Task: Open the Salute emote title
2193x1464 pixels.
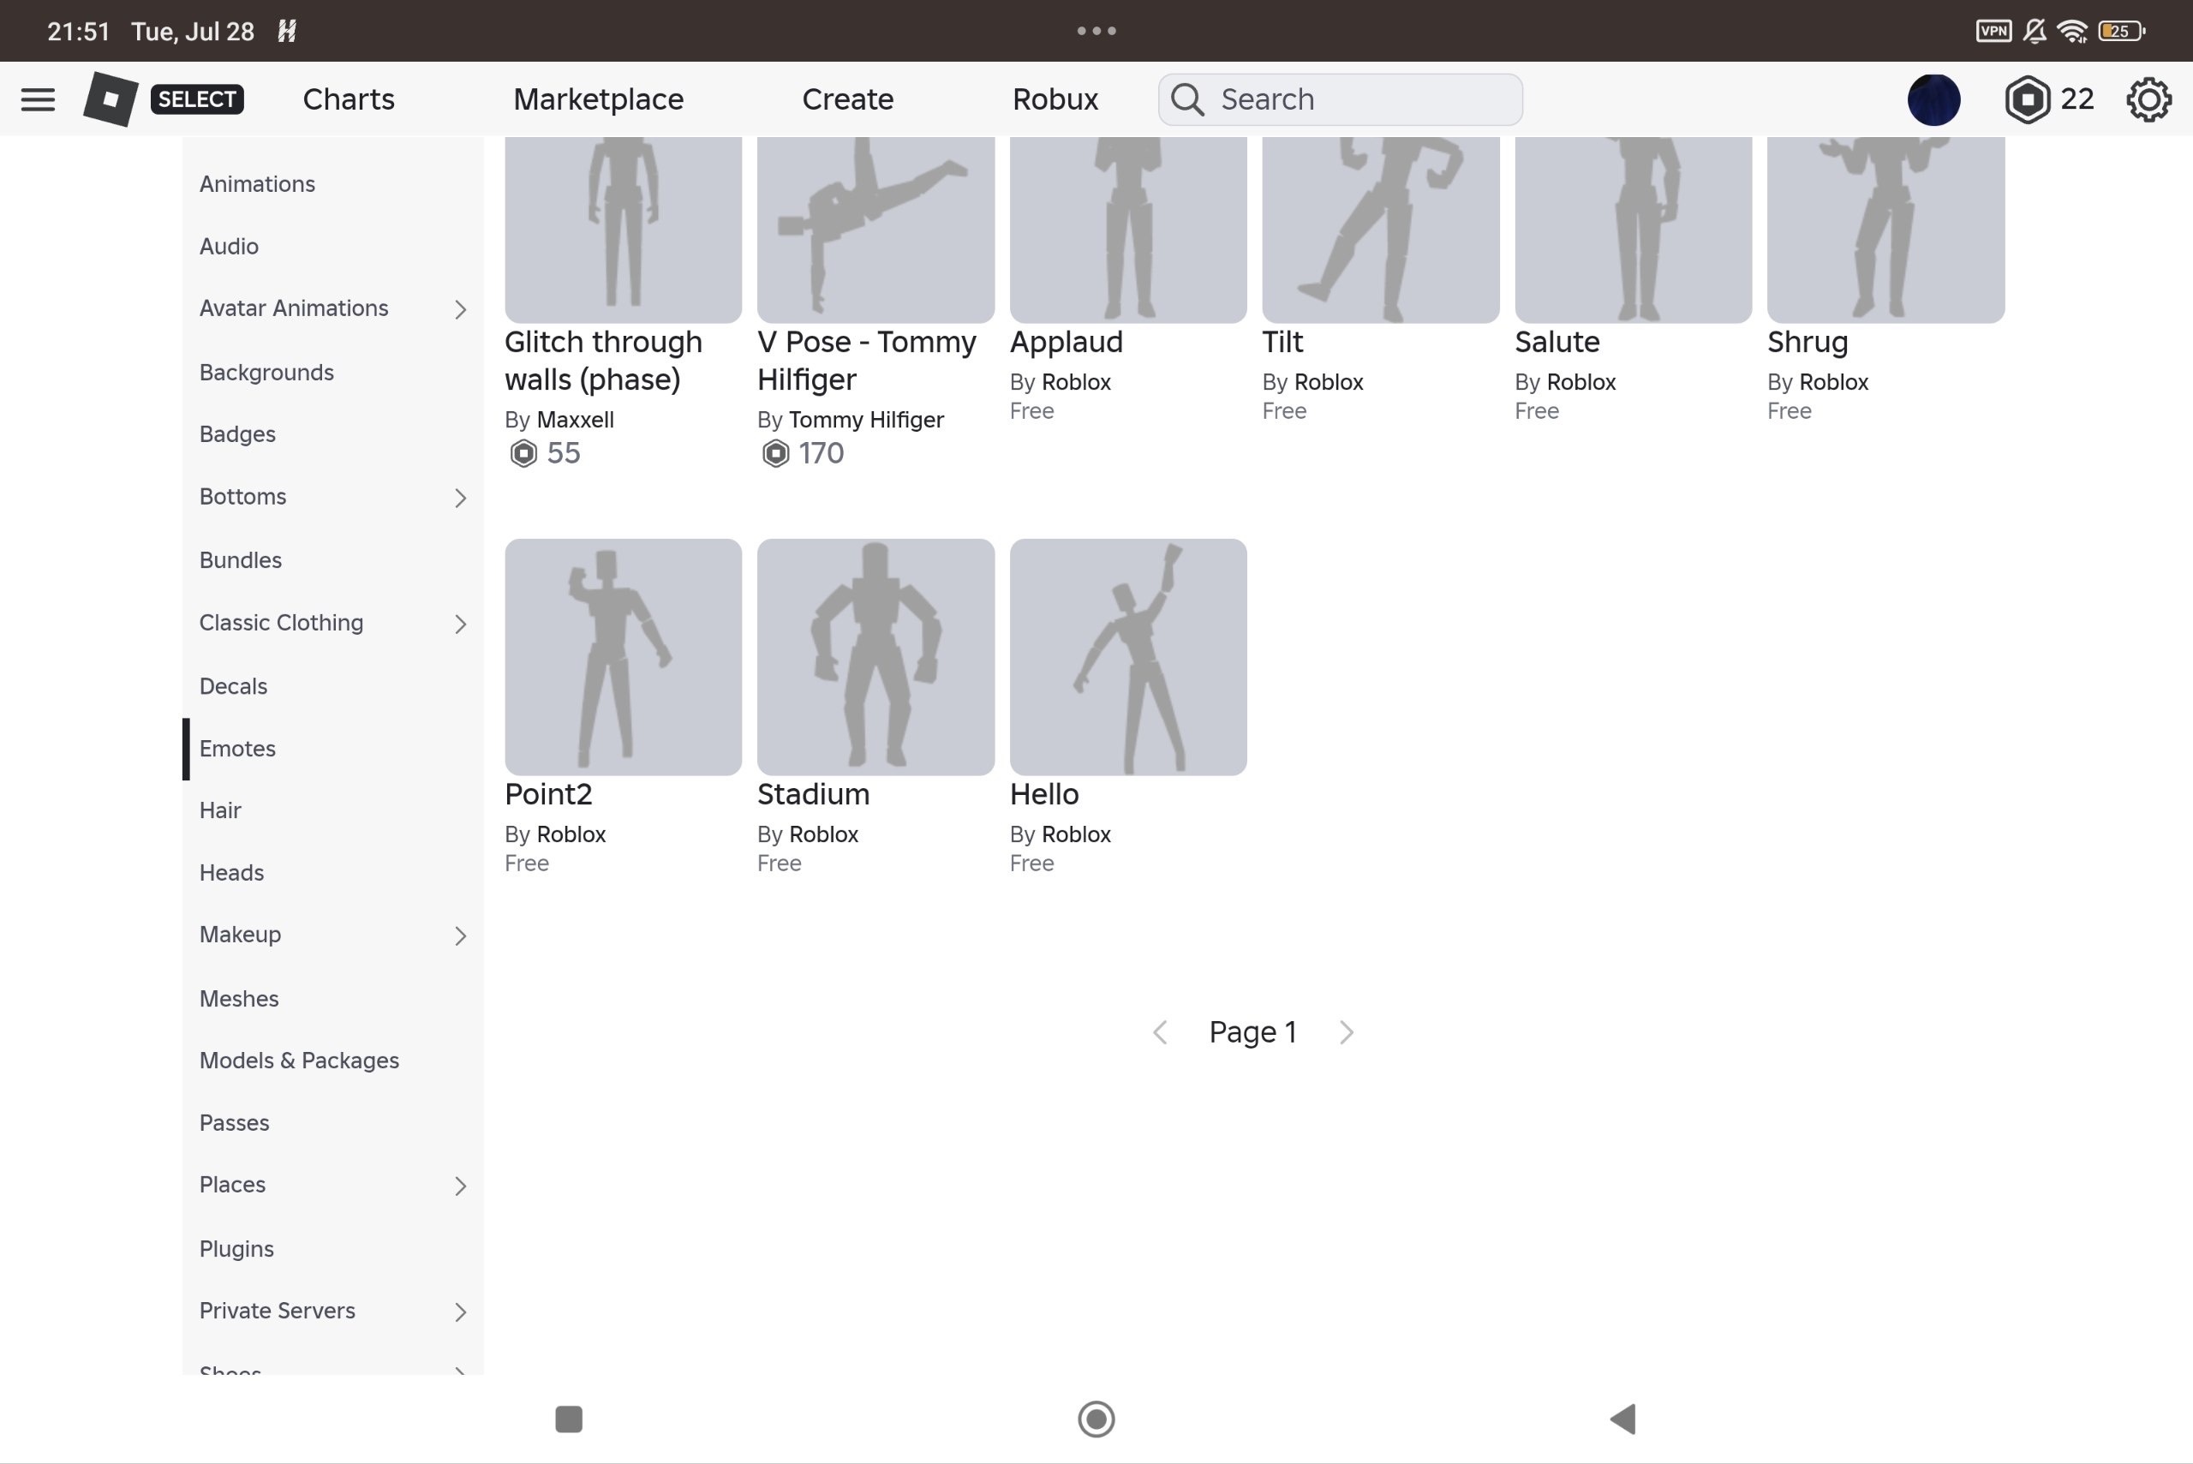Action: tap(1557, 342)
